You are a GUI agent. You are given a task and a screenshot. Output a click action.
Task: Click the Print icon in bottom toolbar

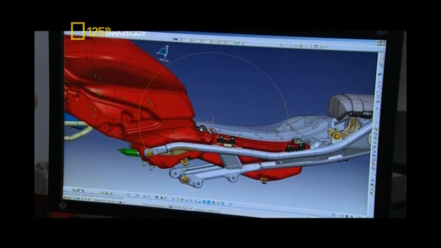point(111,193)
